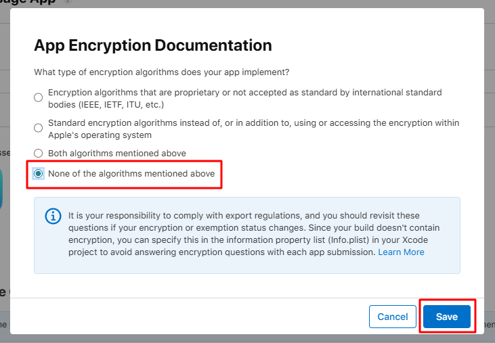Click the blue info circle icon

click(x=53, y=216)
